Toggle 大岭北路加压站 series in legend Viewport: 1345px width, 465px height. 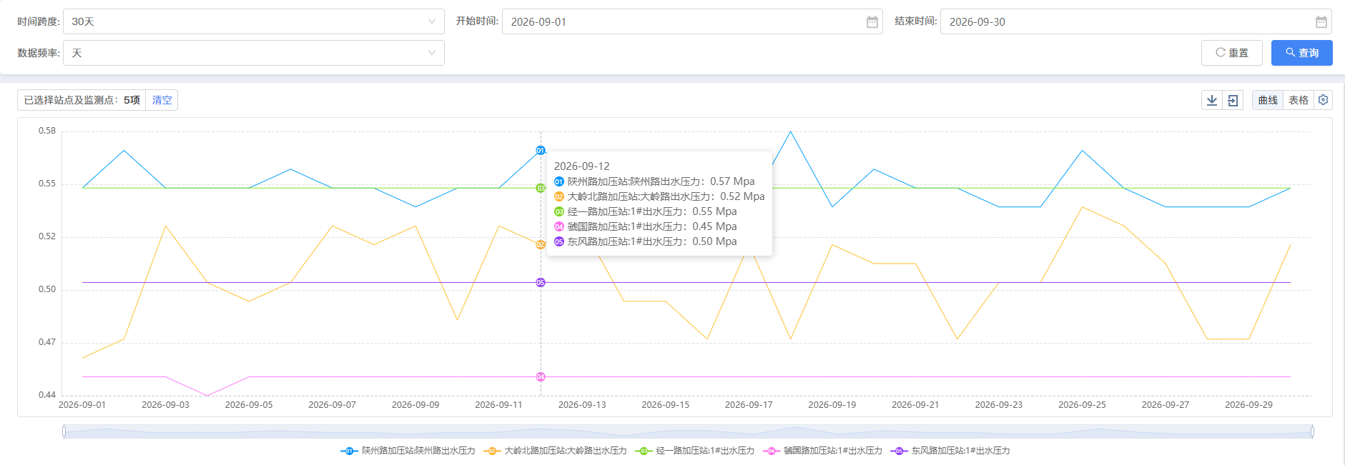555,451
